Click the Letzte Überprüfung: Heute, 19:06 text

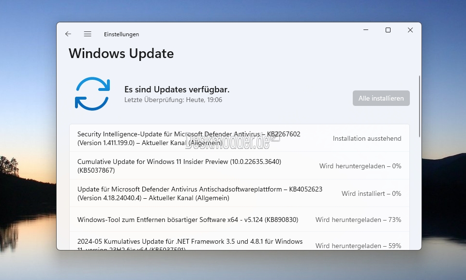coord(173,100)
